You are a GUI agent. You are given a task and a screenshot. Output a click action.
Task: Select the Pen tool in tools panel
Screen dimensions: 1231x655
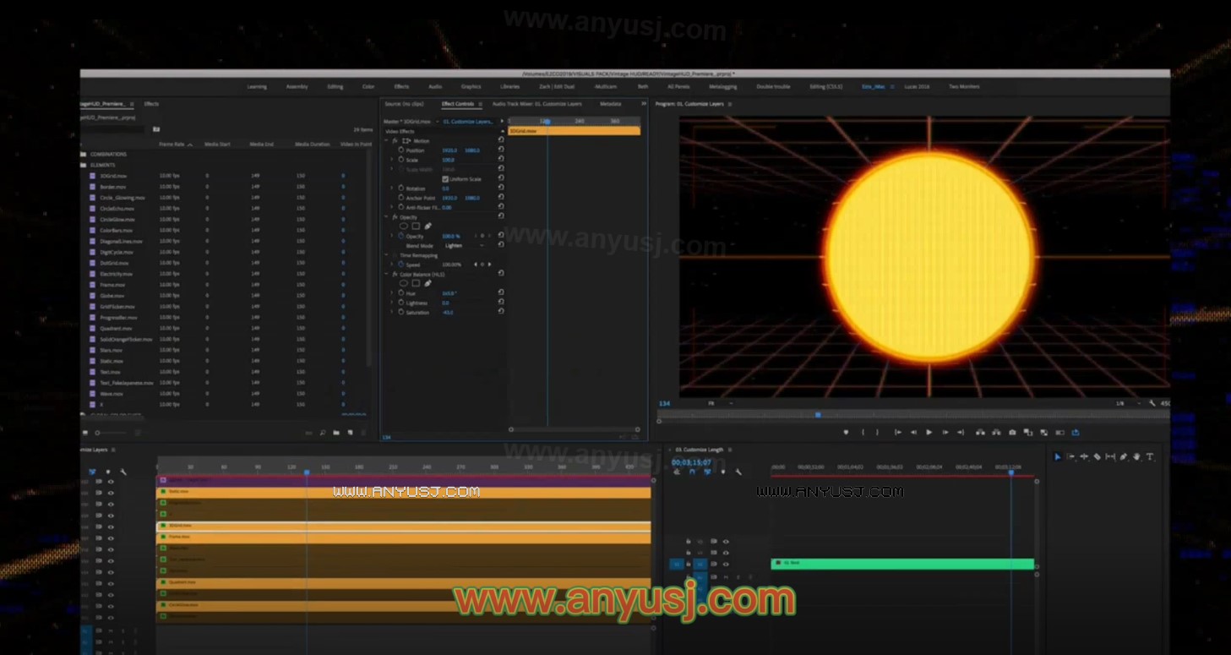coord(1123,457)
